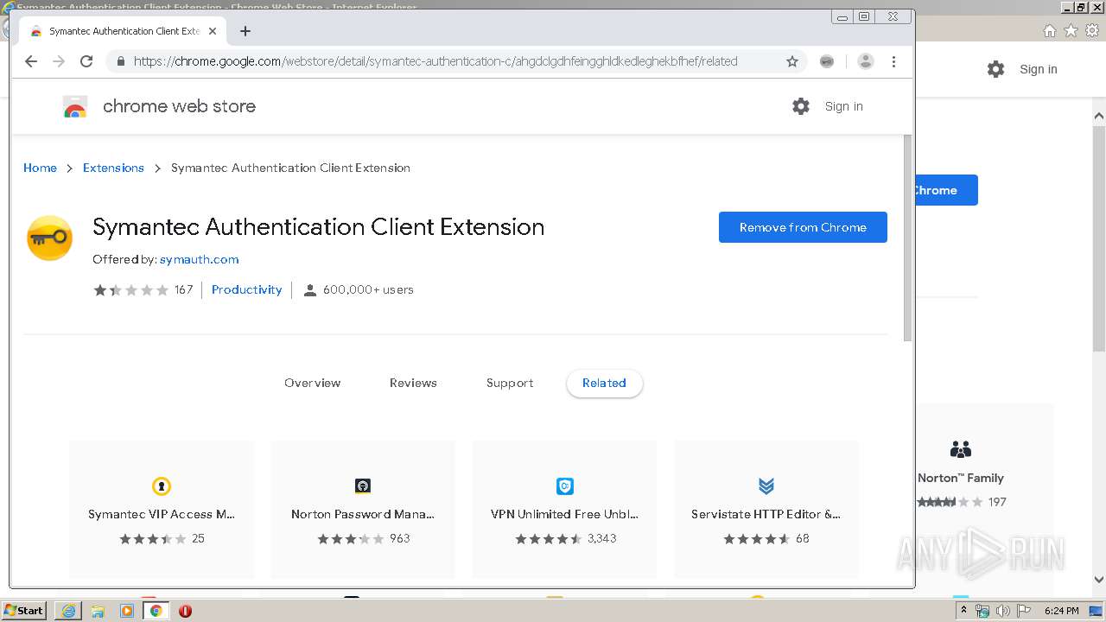
Task: Click the volume speaker tray icon
Action: [x=1002, y=611]
